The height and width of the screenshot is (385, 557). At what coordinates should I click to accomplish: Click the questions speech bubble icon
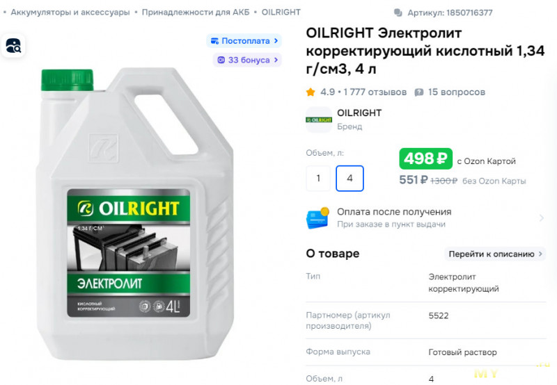419,92
